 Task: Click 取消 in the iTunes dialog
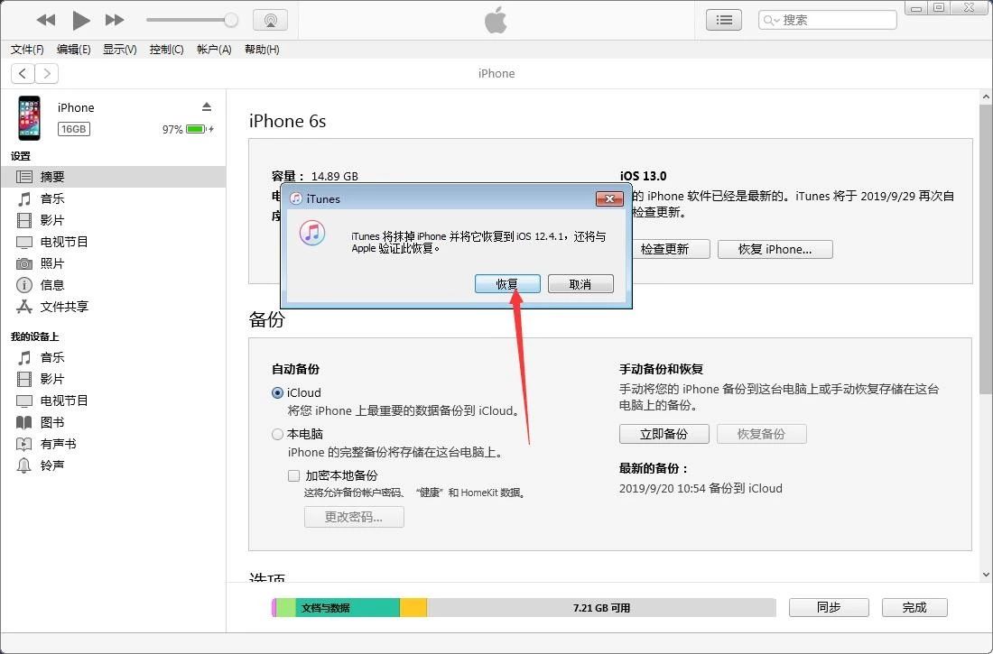[x=580, y=284]
